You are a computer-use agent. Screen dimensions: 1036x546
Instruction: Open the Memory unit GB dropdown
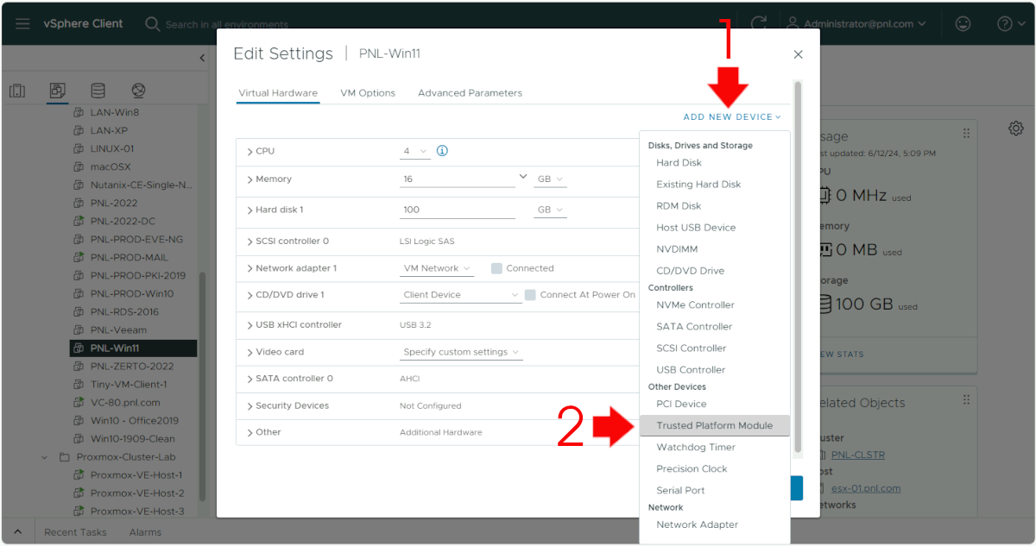point(550,179)
